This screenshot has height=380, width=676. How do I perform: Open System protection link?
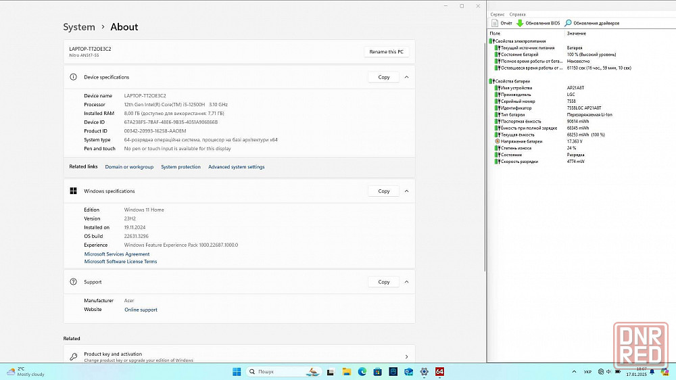[x=180, y=167]
